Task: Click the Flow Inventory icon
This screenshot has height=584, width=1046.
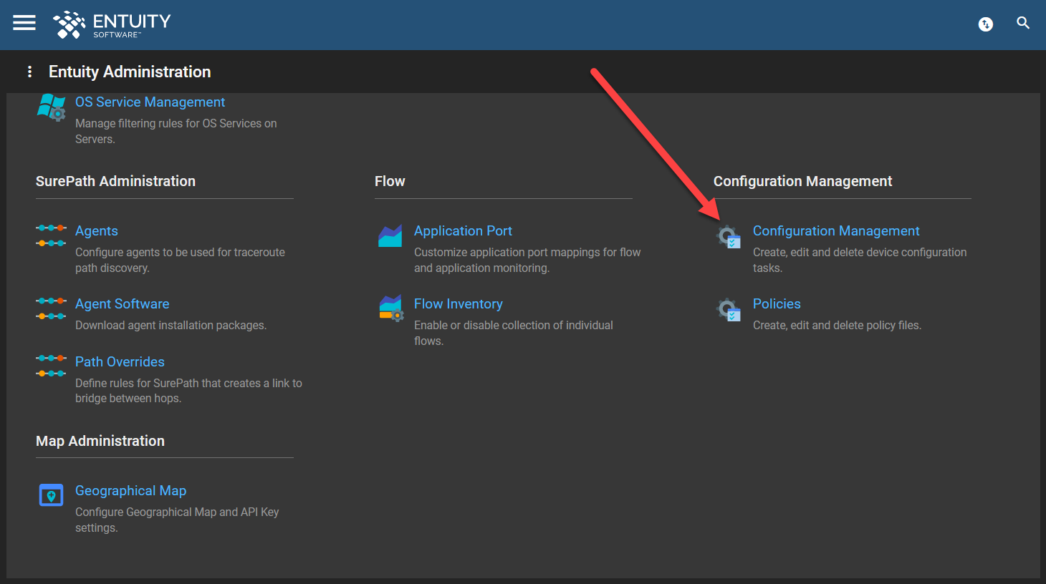Action: (x=389, y=309)
